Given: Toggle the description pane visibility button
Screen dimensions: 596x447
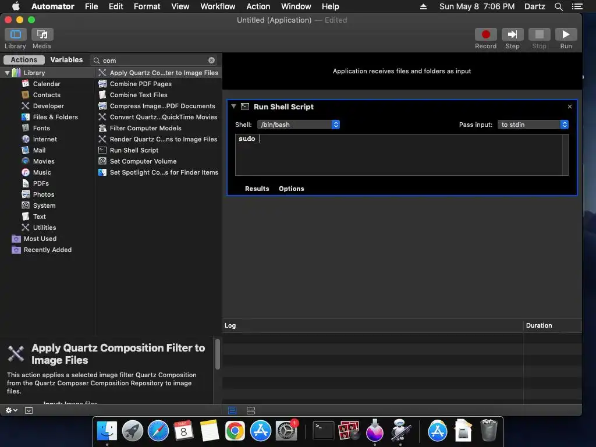Looking at the screenshot, I should [29, 410].
